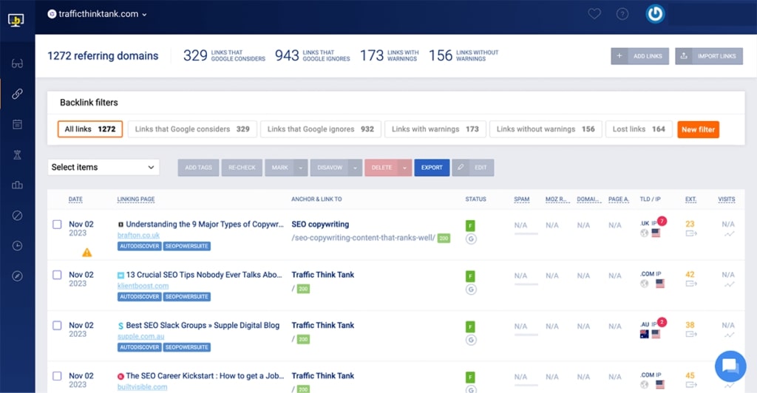Click the ADD TAGS button
This screenshot has height=393, width=757.
pyautogui.click(x=198, y=168)
